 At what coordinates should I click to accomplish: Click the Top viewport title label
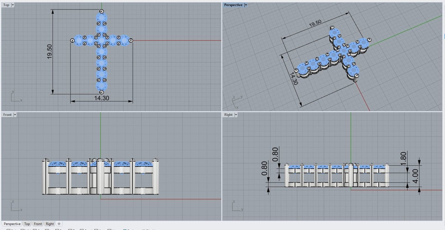coord(6,5)
